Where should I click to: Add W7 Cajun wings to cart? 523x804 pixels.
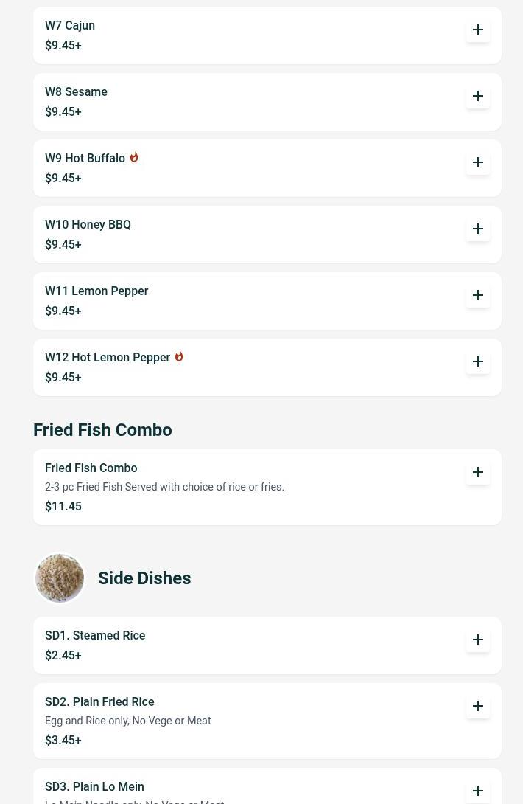click(478, 30)
